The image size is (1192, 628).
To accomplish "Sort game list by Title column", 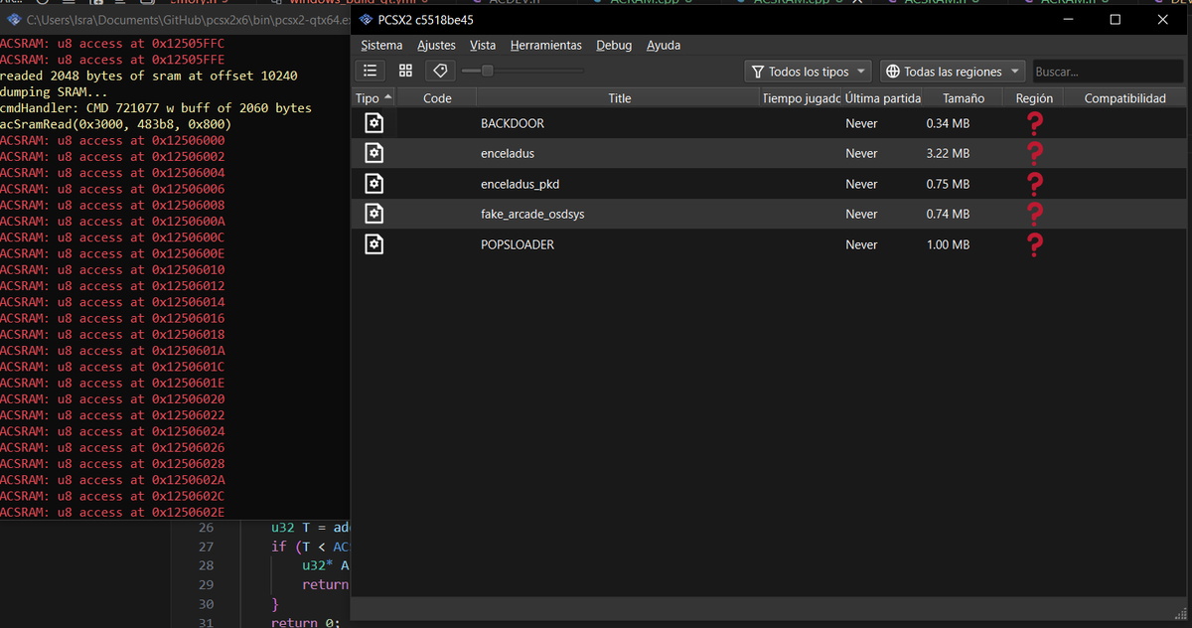I will coord(620,98).
